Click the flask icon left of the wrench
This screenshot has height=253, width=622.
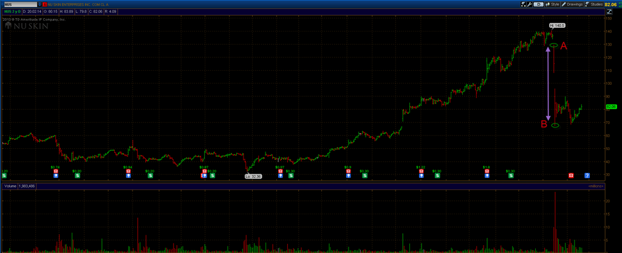[523, 4]
